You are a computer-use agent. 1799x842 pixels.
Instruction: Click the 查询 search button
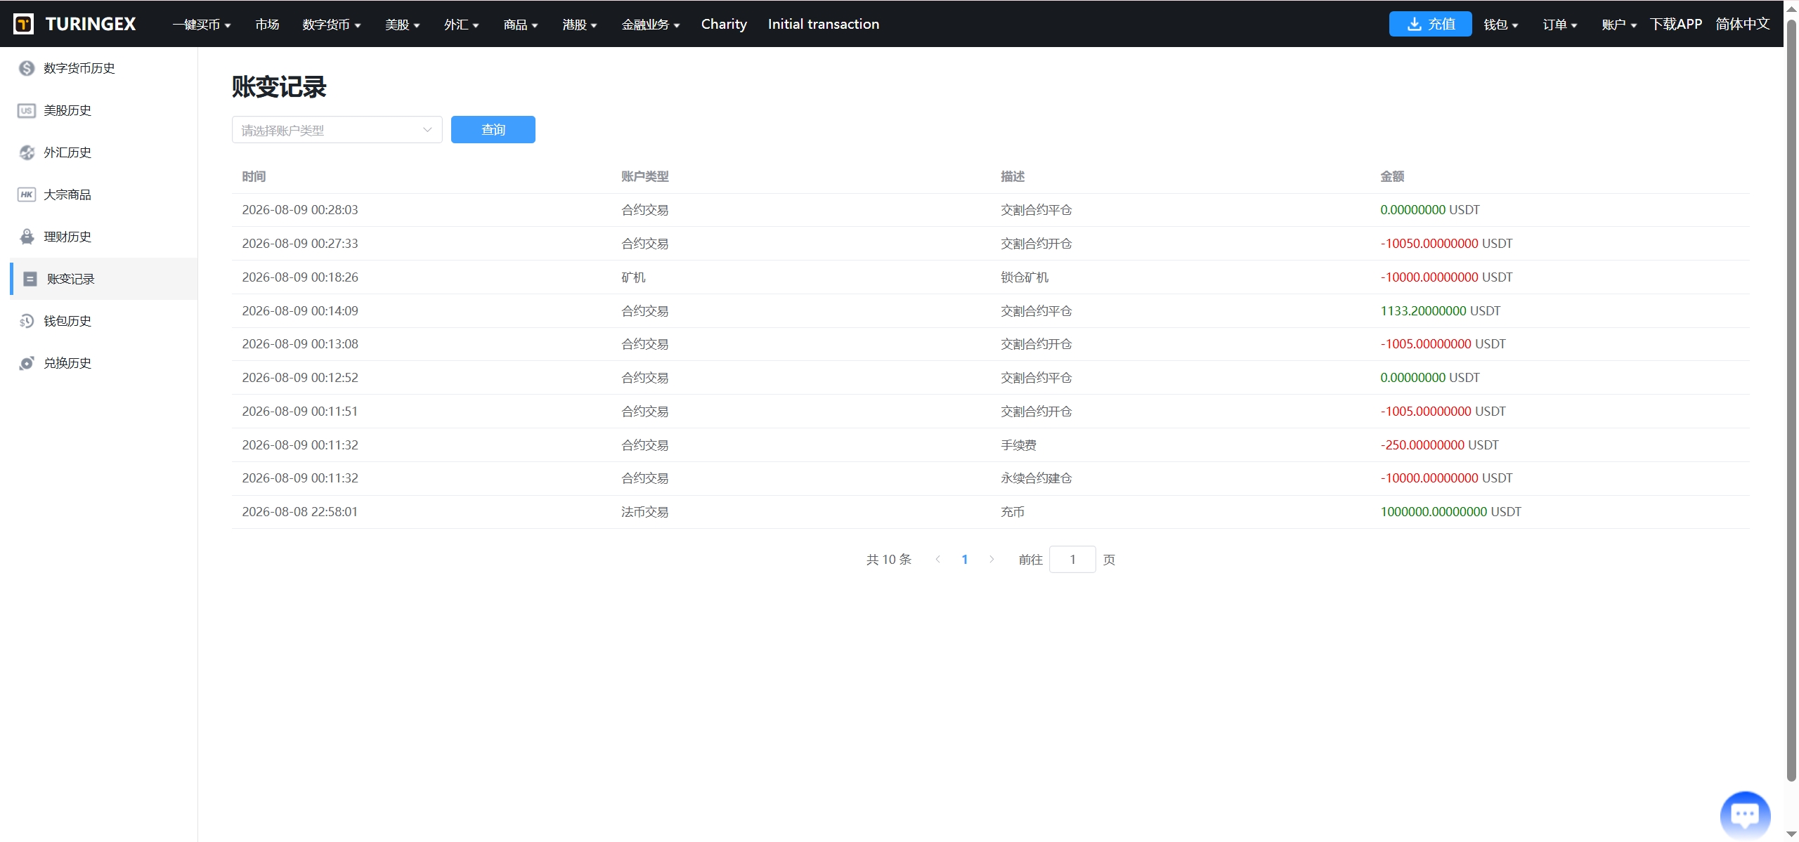[493, 129]
